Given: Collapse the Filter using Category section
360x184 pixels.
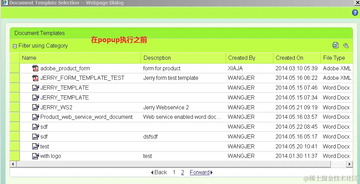Looking at the screenshot, I should [15, 46].
